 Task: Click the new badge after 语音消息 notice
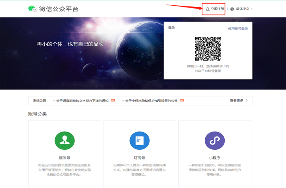pos(113,100)
